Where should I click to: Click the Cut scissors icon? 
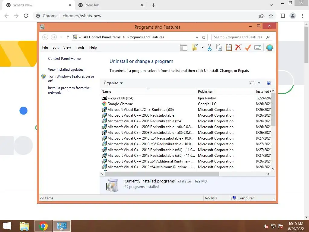coord(209,47)
